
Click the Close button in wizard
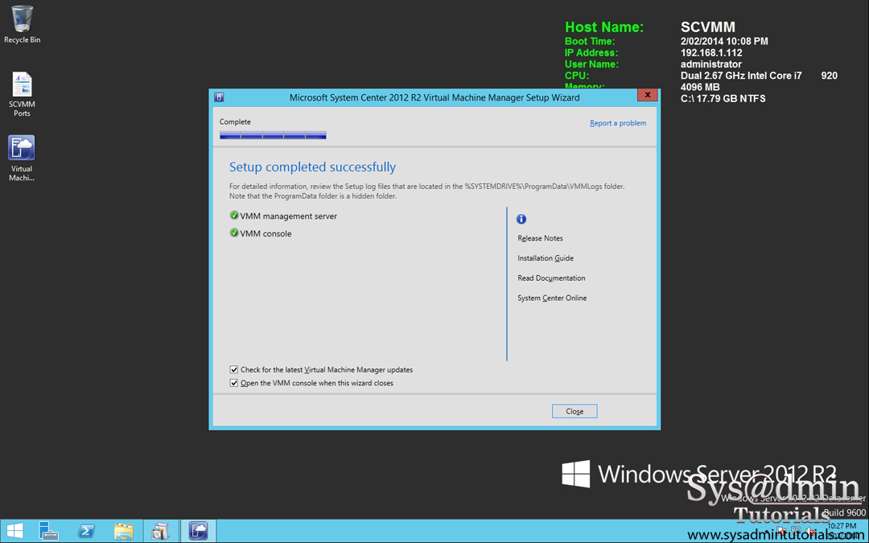click(x=575, y=411)
